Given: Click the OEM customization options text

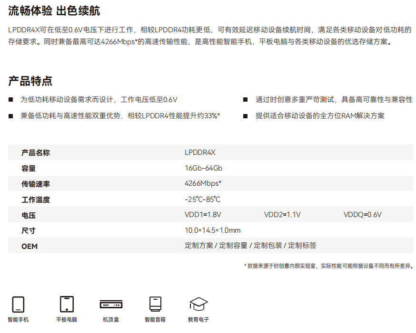Looking at the screenshot, I should pos(250,246).
